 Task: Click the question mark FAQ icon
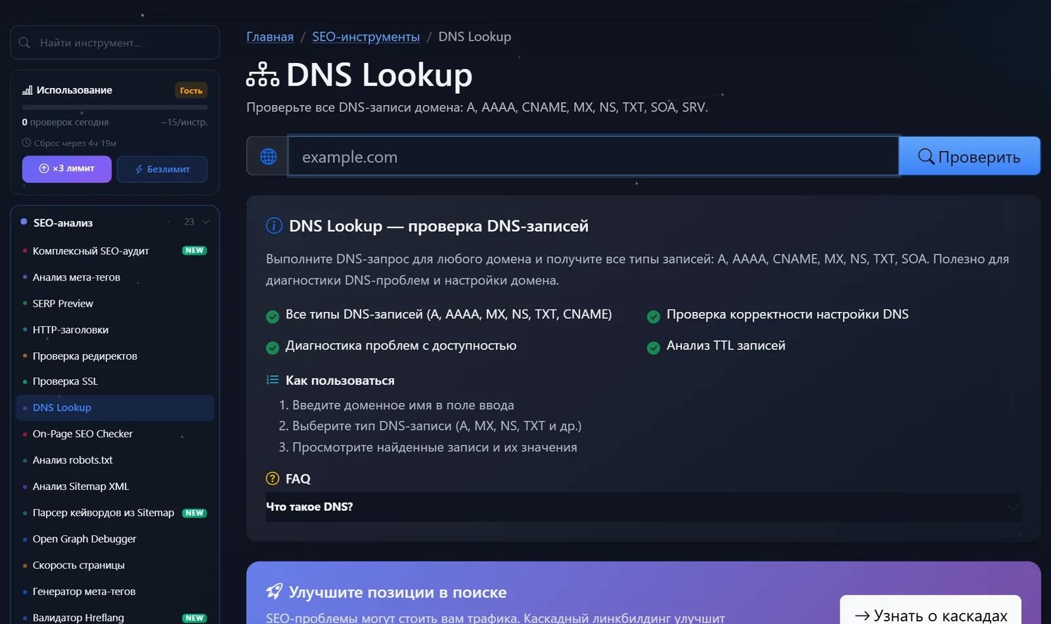[x=273, y=479]
